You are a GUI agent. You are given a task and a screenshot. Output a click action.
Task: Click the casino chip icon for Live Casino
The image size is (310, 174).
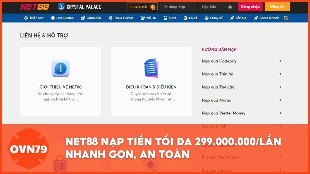coord(53,18)
